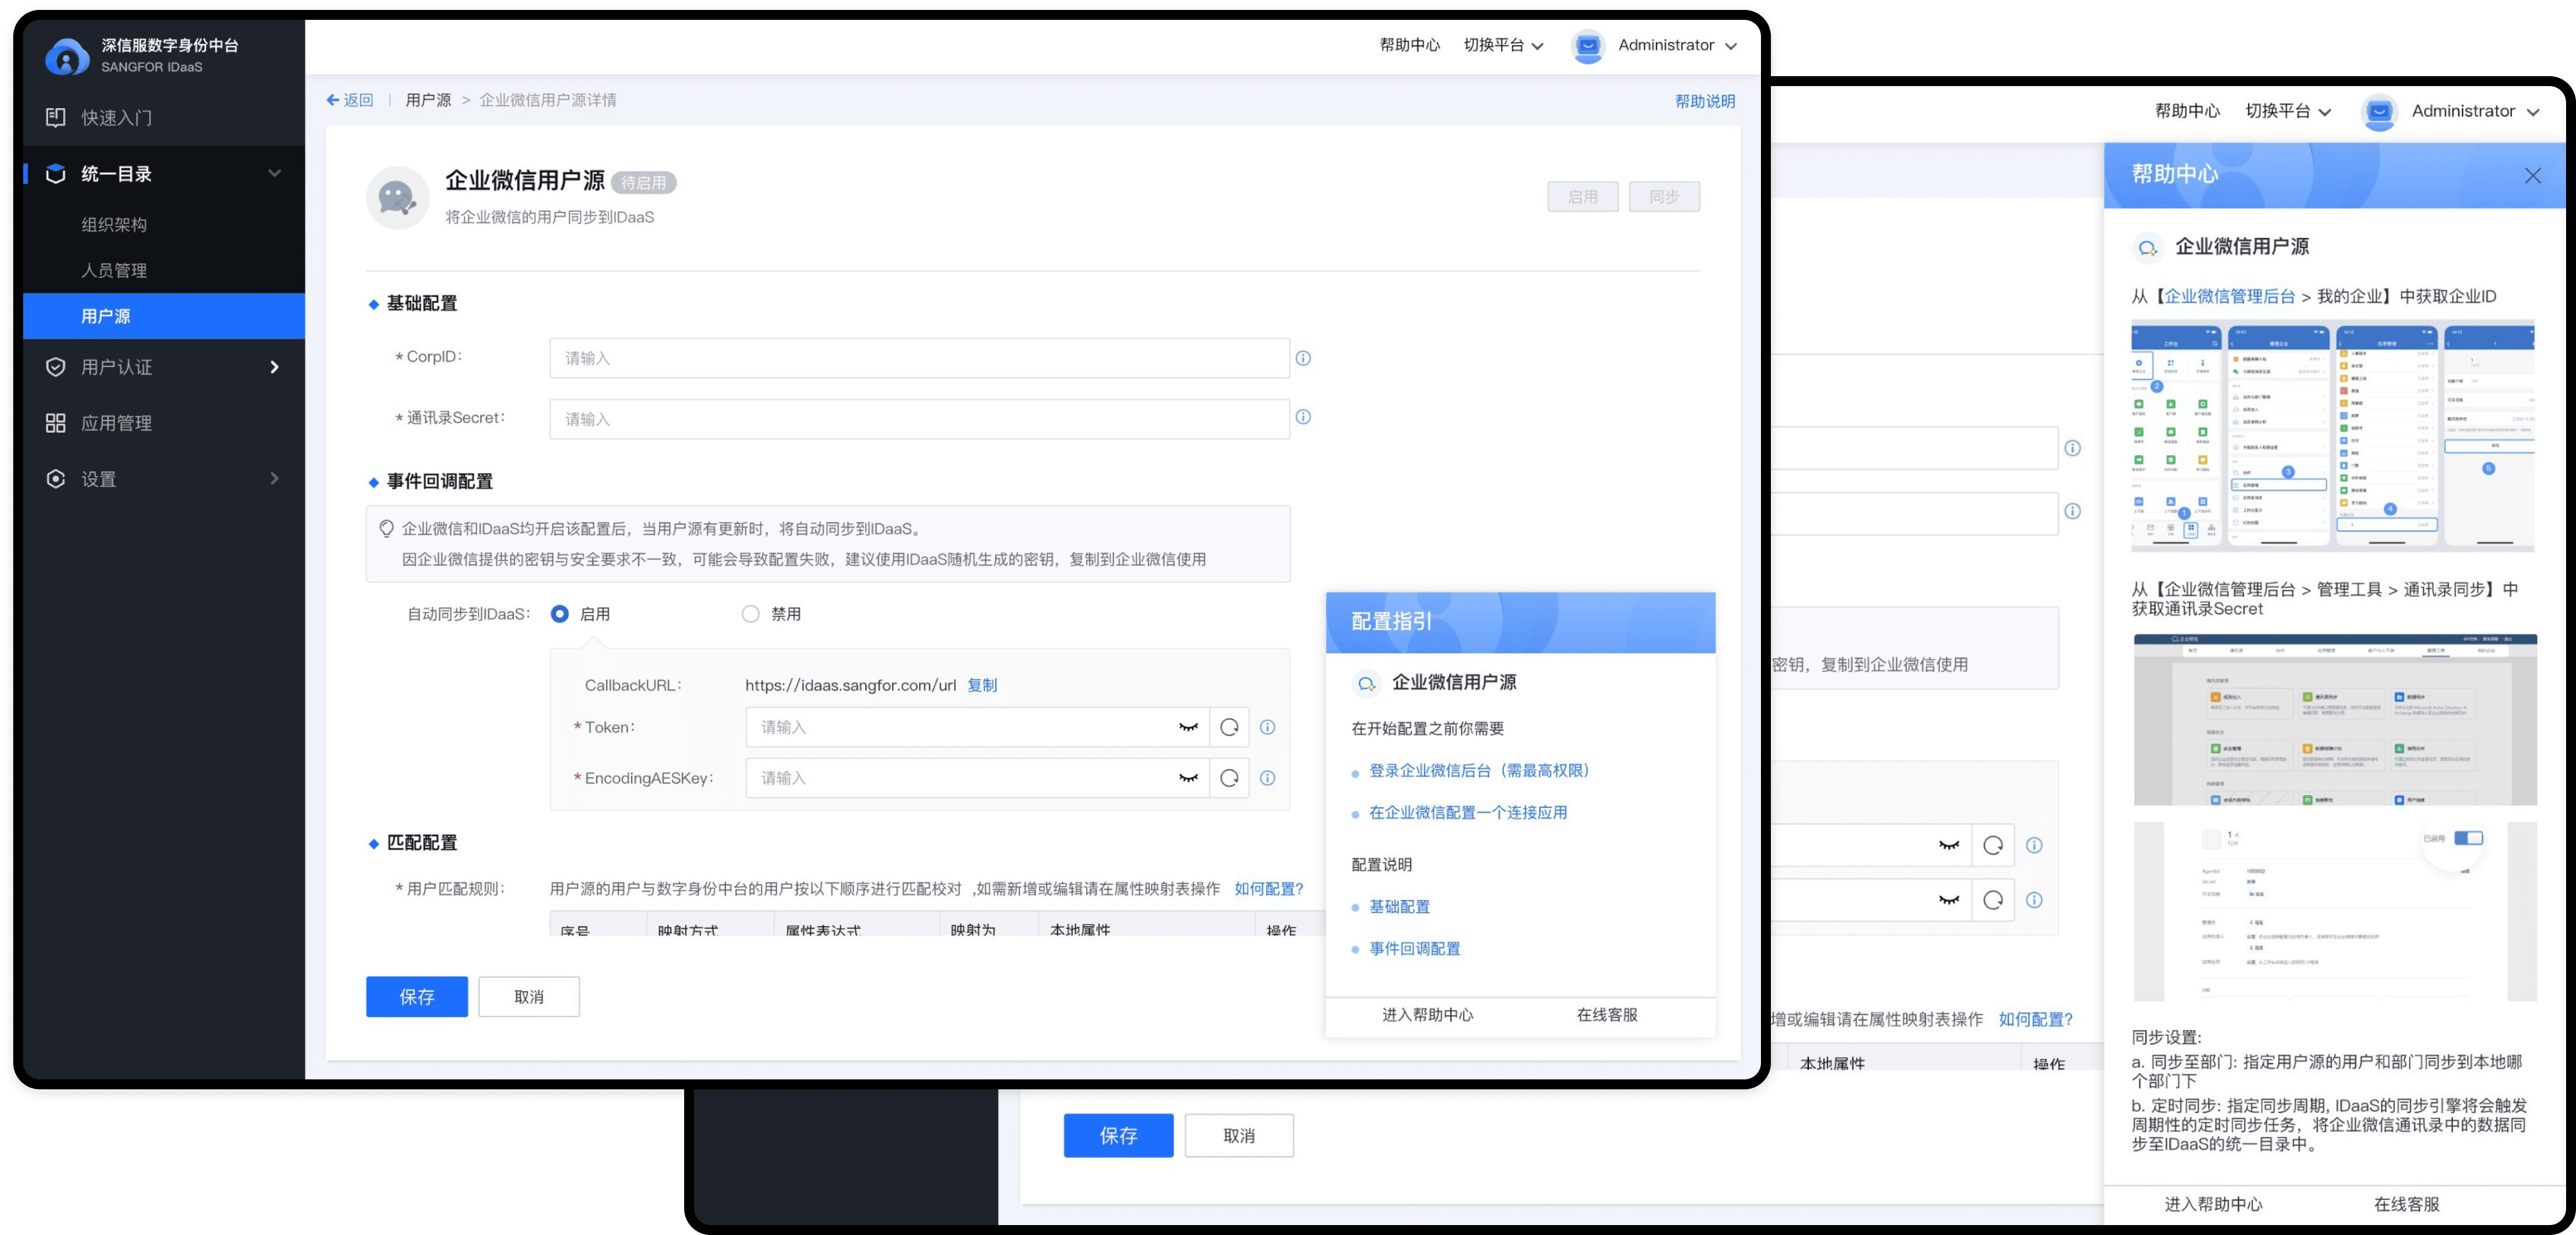This screenshot has width=2576, height=1235.
Task: Click the info icon beside EncodingAESKey
Action: tap(1267, 779)
